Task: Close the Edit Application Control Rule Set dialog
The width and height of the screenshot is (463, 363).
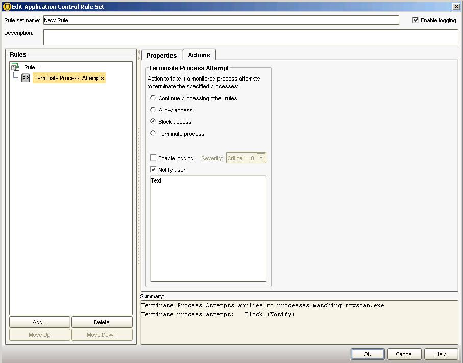Action: (456, 6)
